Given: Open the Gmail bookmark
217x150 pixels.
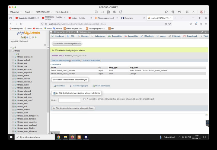Looking at the screenshot, I should (x=28, y=29).
